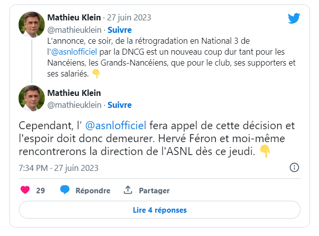Click the 27 juin 2023 header date
Image resolution: width=319 pixels, height=236 pixels.
(x=130, y=18)
